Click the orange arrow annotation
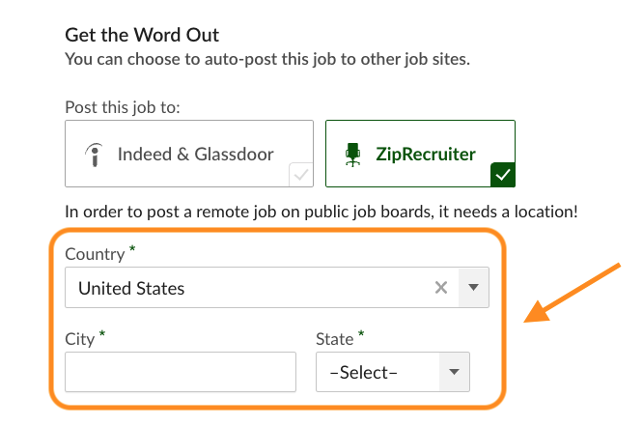The image size is (643, 426). click(x=572, y=293)
